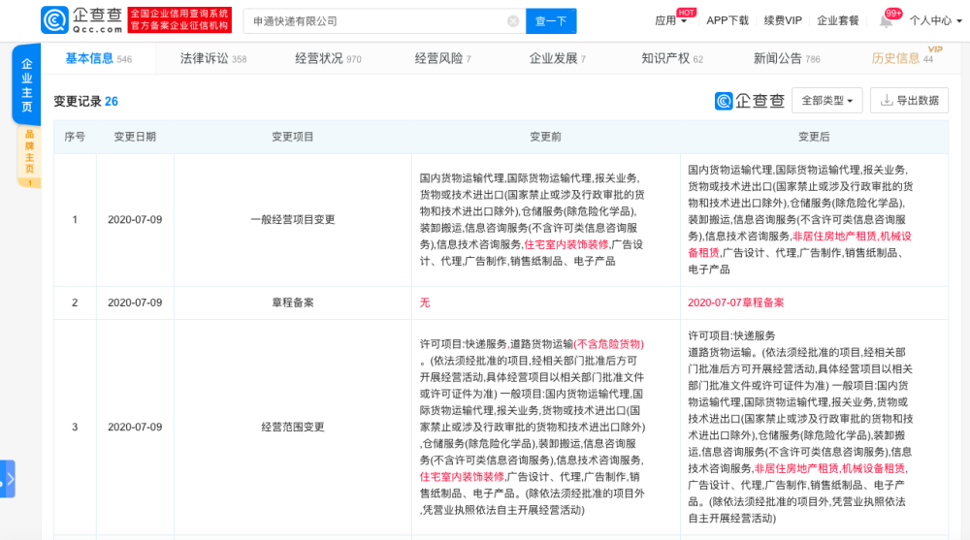The image size is (970, 540).
Task: Click the 变更记录 26 heading
Action: click(x=85, y=102)
